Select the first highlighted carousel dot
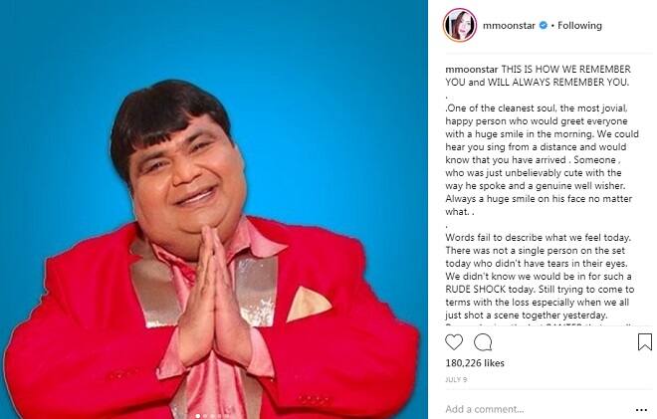 point(198,416)
